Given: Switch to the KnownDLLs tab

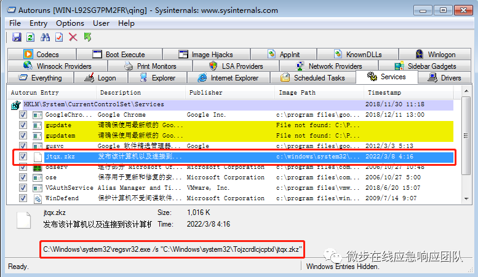Looking at the screenshot, I should [x=358, y=54].
